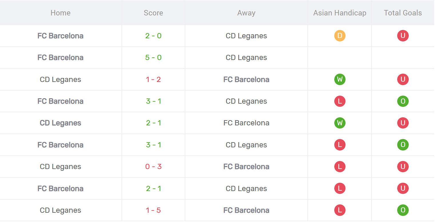Image resolution: width=435 pixels, height=223 pixels.
Task: Click L badge for Barcelona 2-1 Leganes match
Action: [x=339, y=188]
